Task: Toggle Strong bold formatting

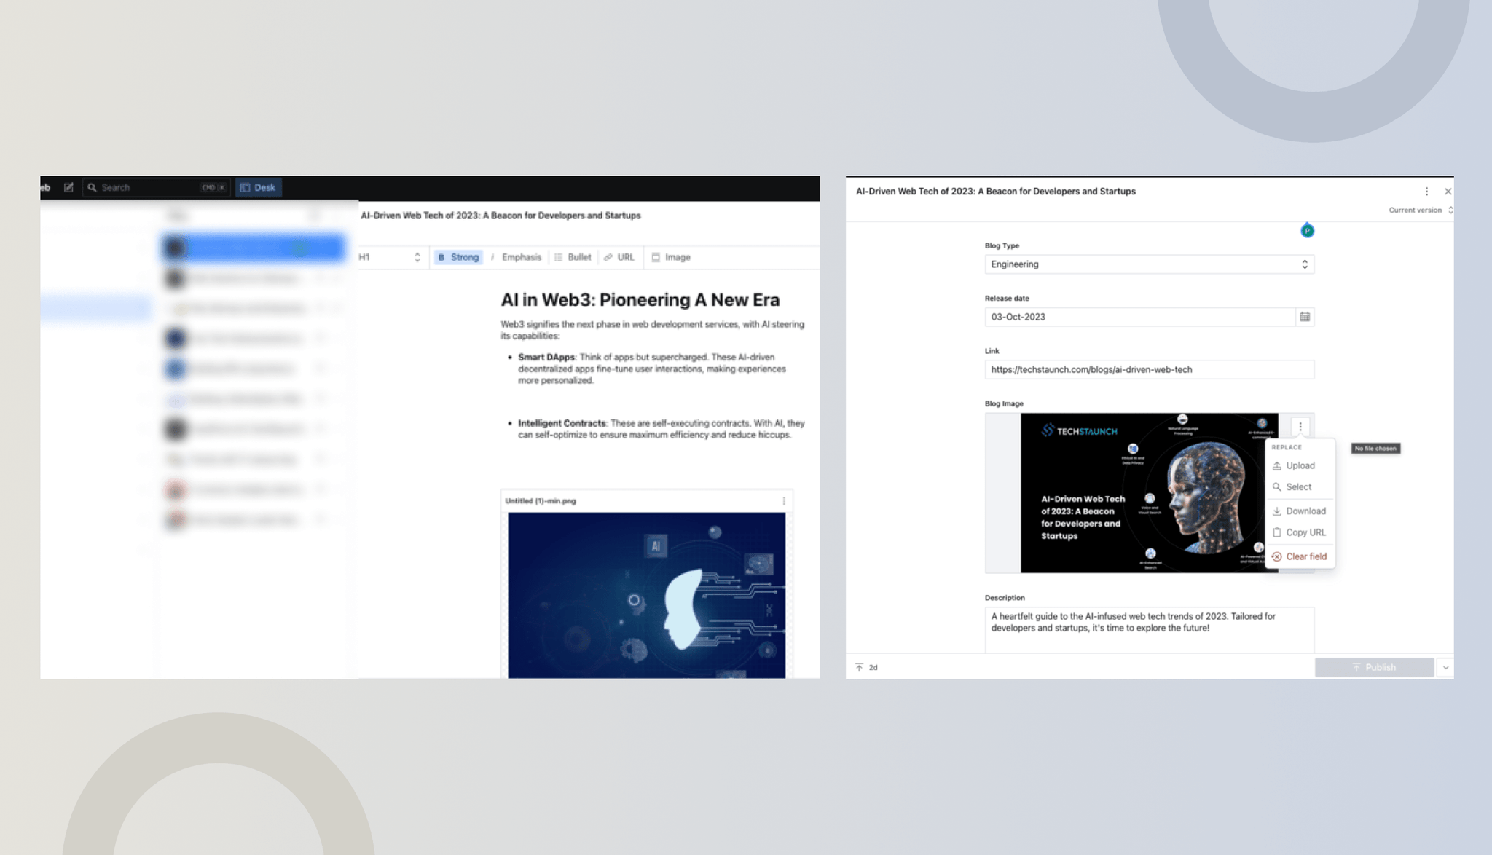Action: pyautogui.click(x=458, y=257)
